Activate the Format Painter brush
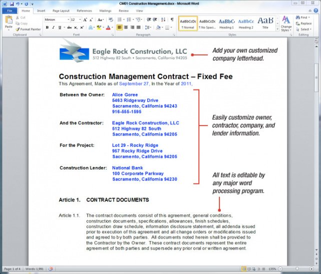The height and width of the screenshot is (274, 321). pos(28,29)
